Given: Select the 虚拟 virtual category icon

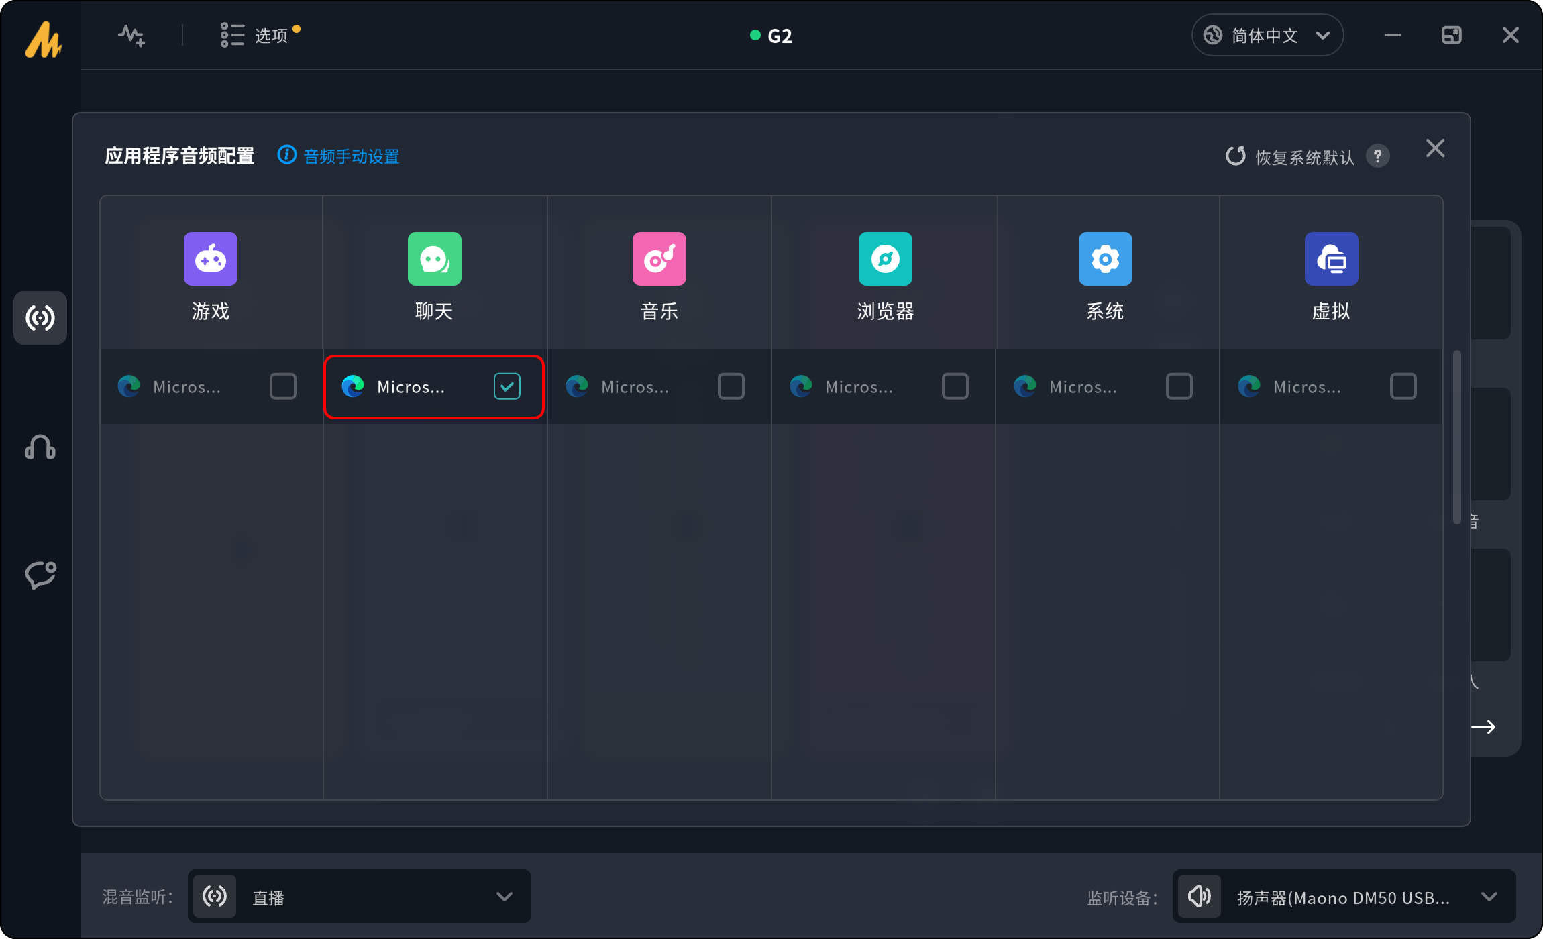Looking at the screenshot, I should [x=1331, y=259].
